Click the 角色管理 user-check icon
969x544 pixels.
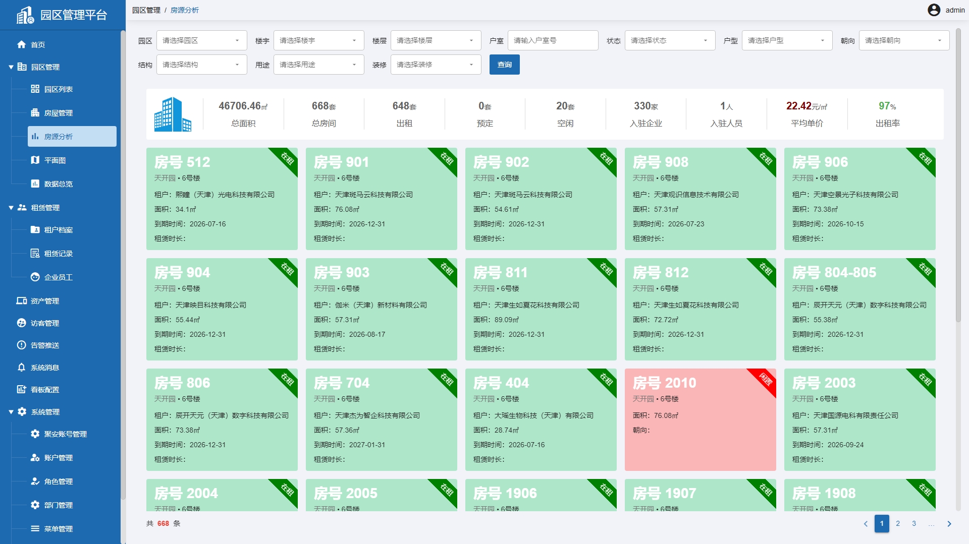pos(35,481)
